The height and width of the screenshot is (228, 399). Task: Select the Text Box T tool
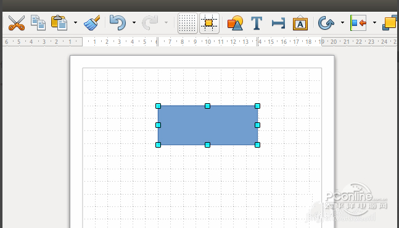(257, 23)
